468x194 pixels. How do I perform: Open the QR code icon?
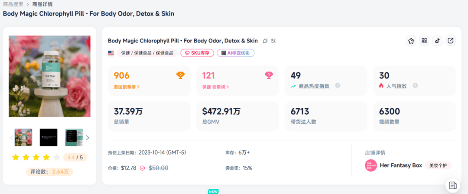tap(424, 41)
